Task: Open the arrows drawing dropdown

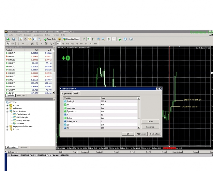Action: point(51,44)
